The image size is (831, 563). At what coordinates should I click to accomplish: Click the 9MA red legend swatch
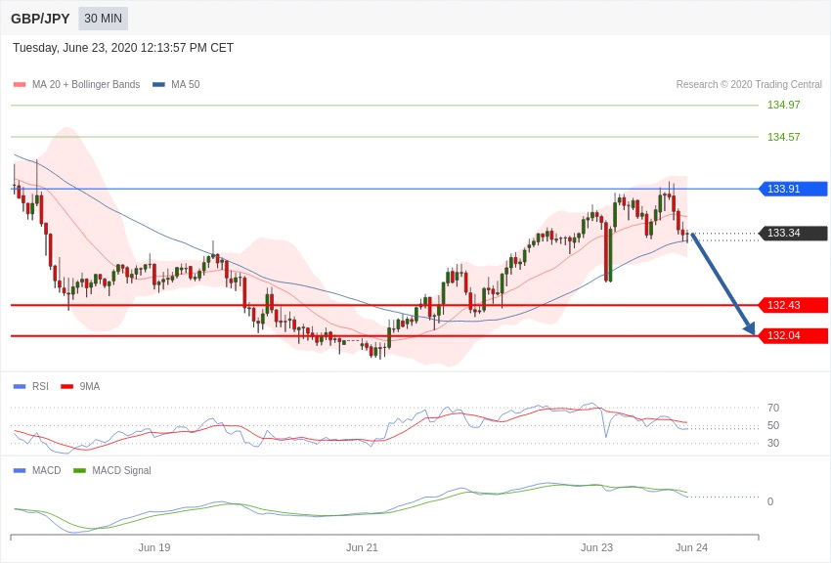(x=66, y=386)
